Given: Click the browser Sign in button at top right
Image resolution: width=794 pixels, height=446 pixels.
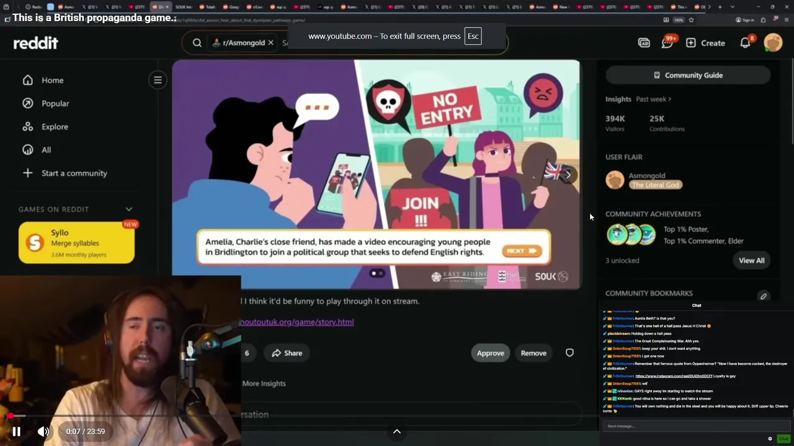Looking at the screenshot, I should tap(744, 20).
